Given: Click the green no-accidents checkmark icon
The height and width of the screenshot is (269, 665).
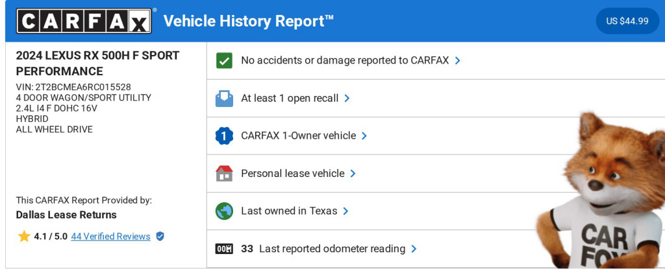Looking at the screenshot, I should point(224,60).
